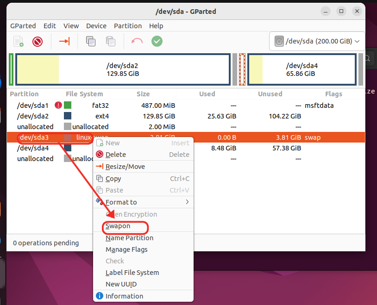This screenshot has height=305, width=377.
Task: Choose Delete in the context menu
Action: [x=143, y=155]
